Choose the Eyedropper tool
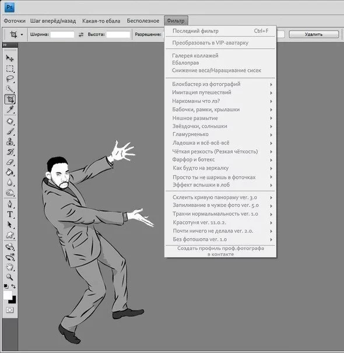Viewport: 344px width, 353px height. [10, 109]
